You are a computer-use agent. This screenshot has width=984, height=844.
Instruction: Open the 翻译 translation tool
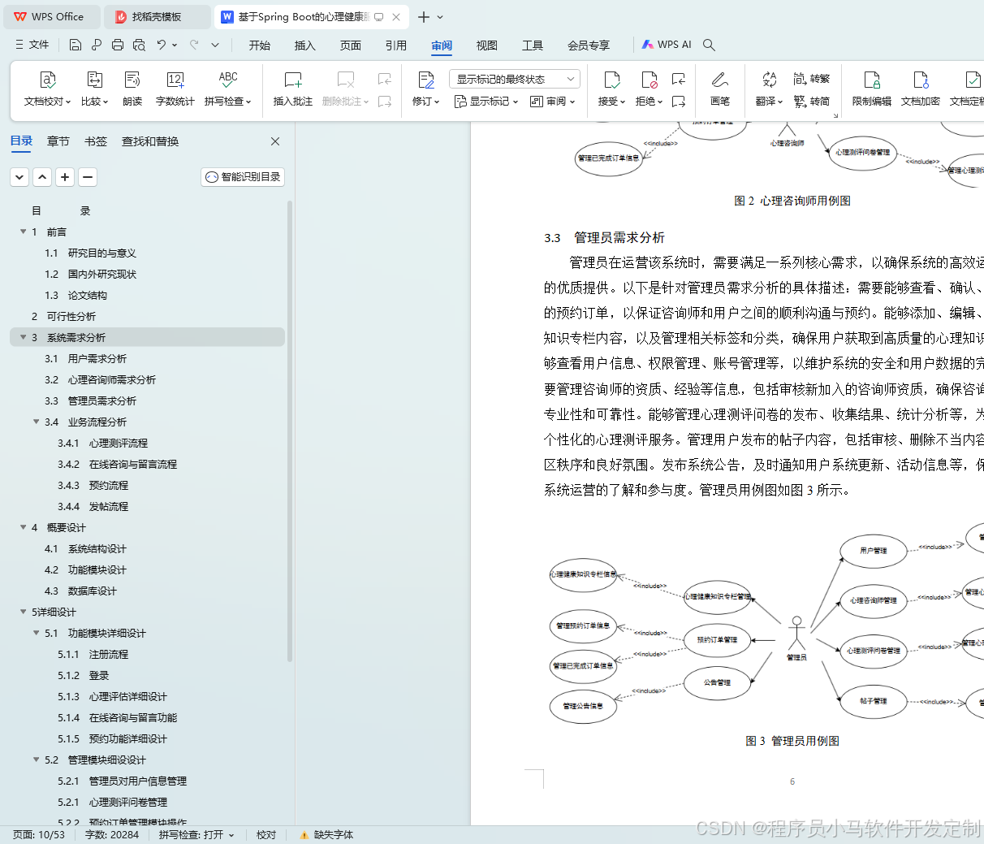coord(769,89)
